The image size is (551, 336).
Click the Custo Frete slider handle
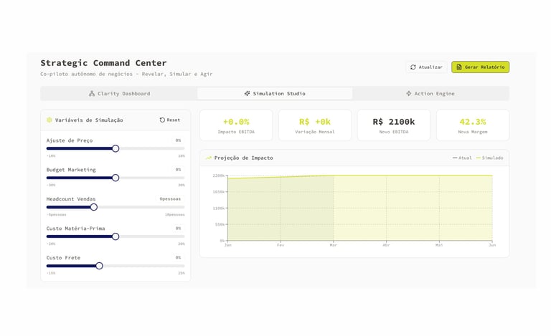[x=100, y=266]
